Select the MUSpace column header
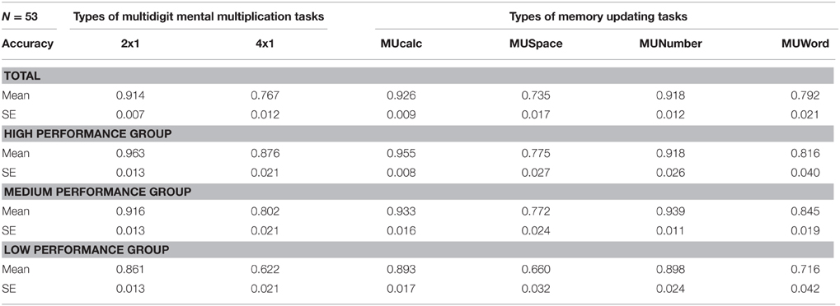Image resolution: width=840 pixels, height=306 pixels. [x=535, y=44]
